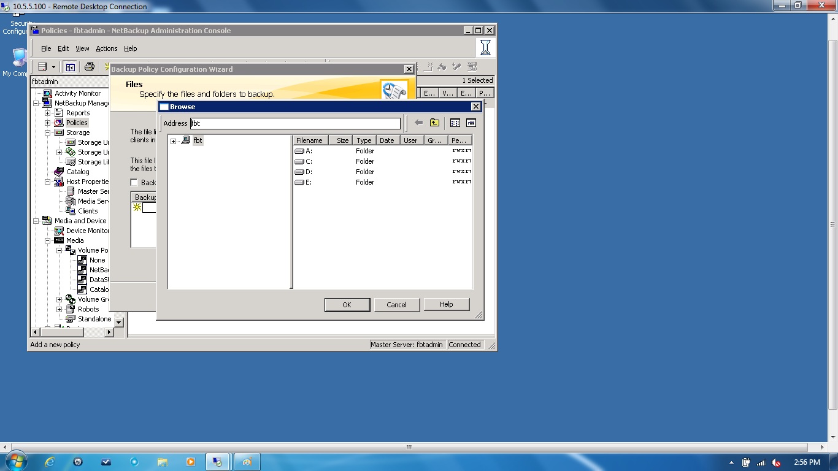Open the View menu

(x=82, y=48)
